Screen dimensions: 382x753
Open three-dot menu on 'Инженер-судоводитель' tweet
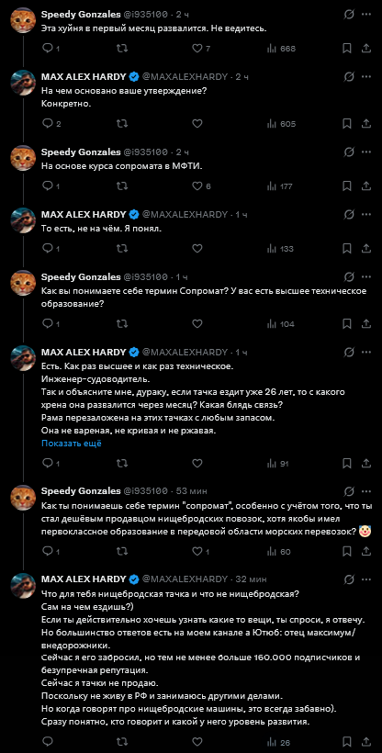(366, 353)
